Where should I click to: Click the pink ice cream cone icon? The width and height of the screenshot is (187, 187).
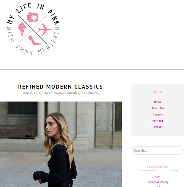pos(22,30)
